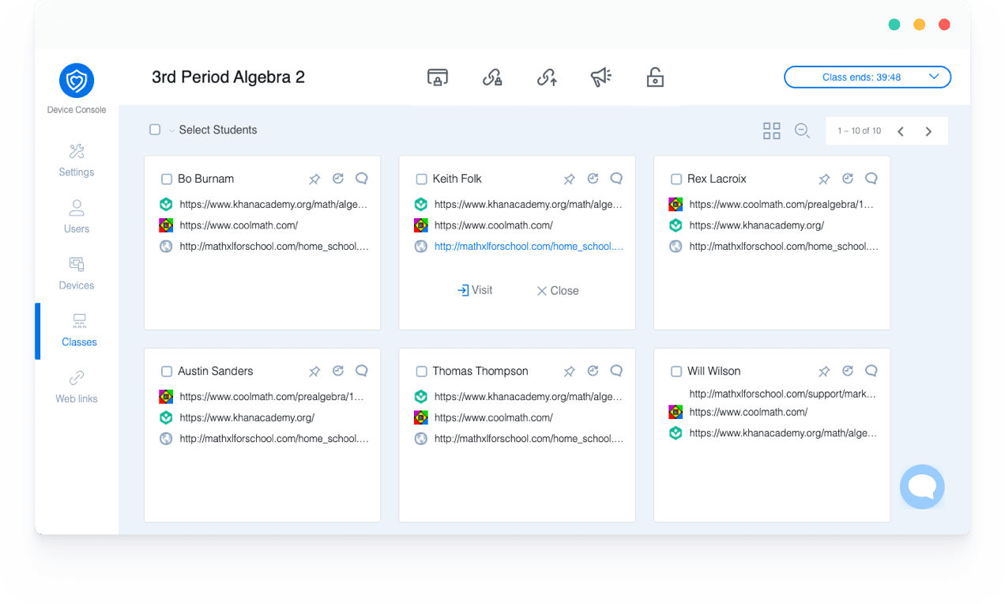The image size is (1005, 604).
Task: Click the push link toolbar icon
Action: 547,77
